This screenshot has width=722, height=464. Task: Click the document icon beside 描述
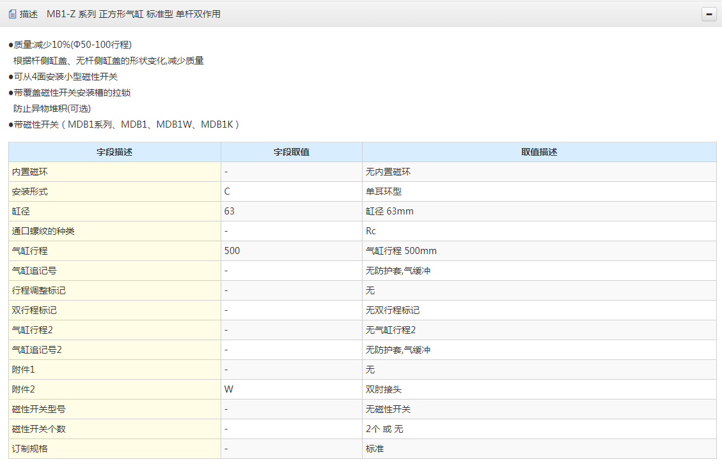coord(12,13)
